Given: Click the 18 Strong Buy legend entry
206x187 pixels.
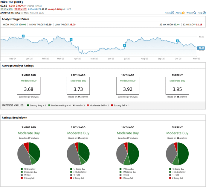Looking at the screenshot, I should 178,169.
